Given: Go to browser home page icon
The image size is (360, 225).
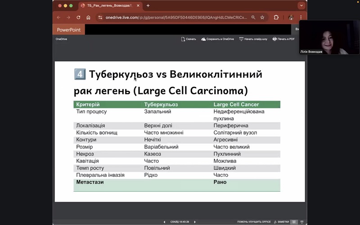Looking at the screenshot, I should pos(88,18).
